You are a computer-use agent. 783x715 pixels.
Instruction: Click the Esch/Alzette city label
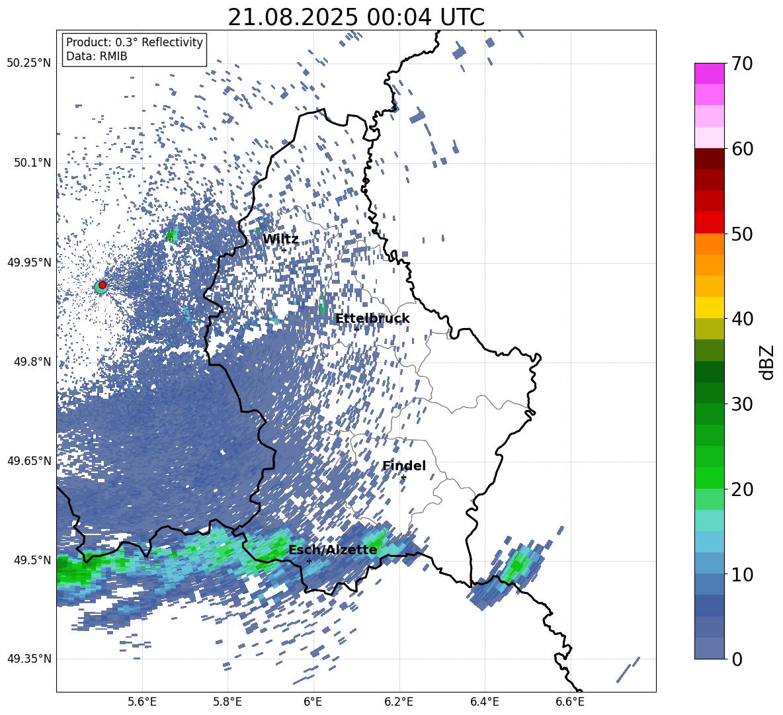tap(333, 550)
